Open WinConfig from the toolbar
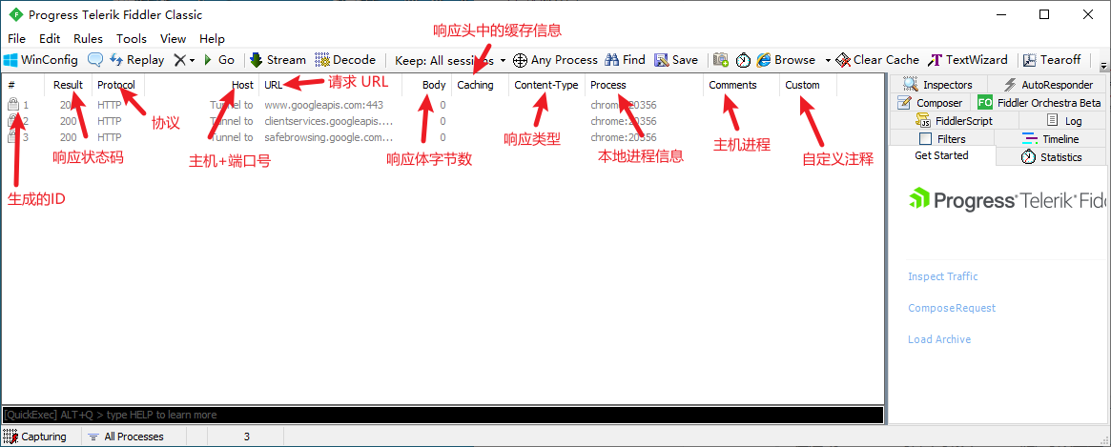The image size is (1111, 447). point(41,60)
